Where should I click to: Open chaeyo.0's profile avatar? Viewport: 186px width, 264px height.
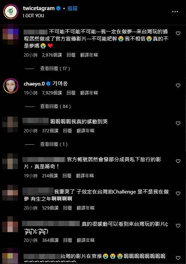click(11, 86)
